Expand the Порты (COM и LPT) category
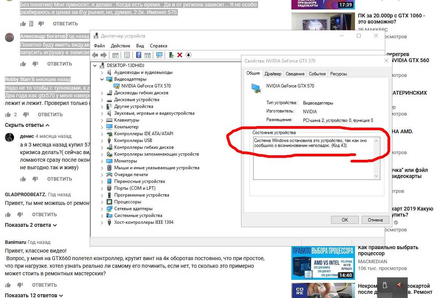The image size is (442, 298). pos(102,188)
